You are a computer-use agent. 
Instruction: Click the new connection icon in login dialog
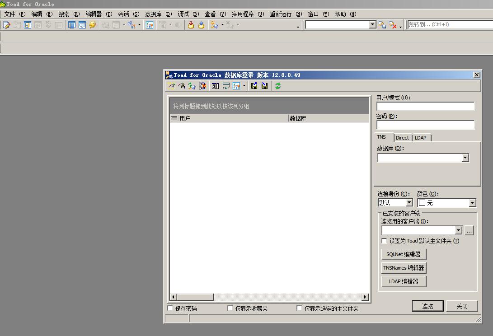pos(171,86)
